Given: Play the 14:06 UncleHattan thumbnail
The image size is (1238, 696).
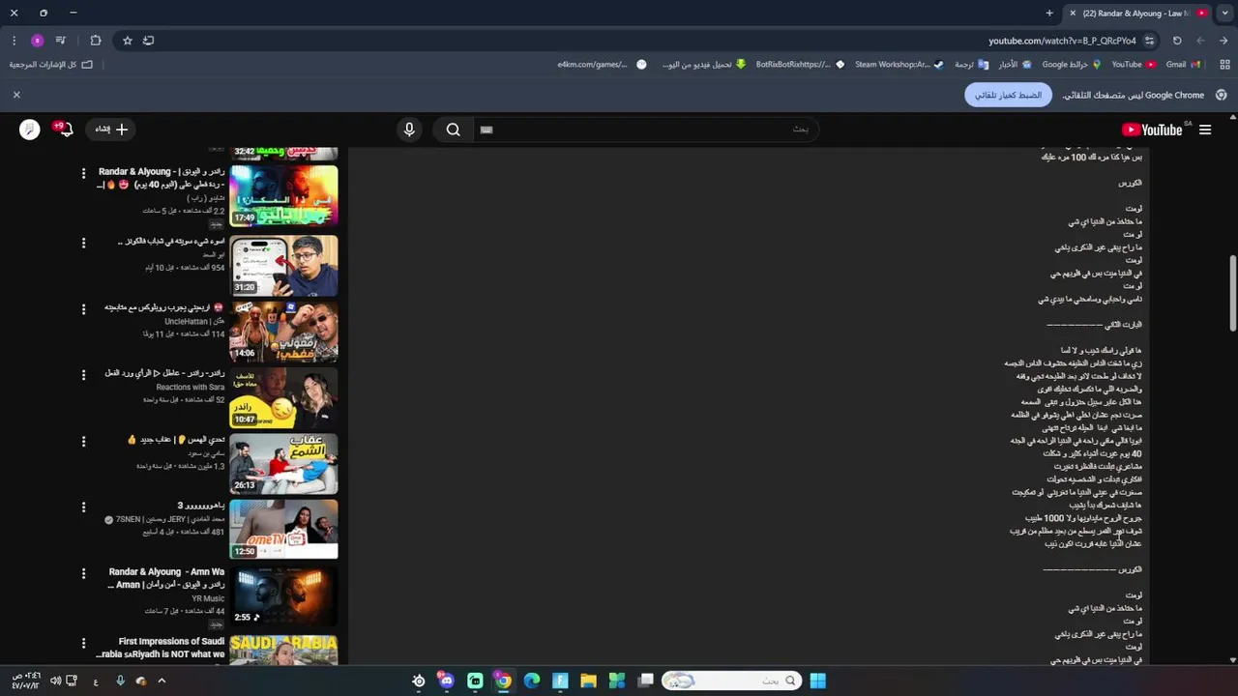Looking at the screenshot, I should (283, 331).
